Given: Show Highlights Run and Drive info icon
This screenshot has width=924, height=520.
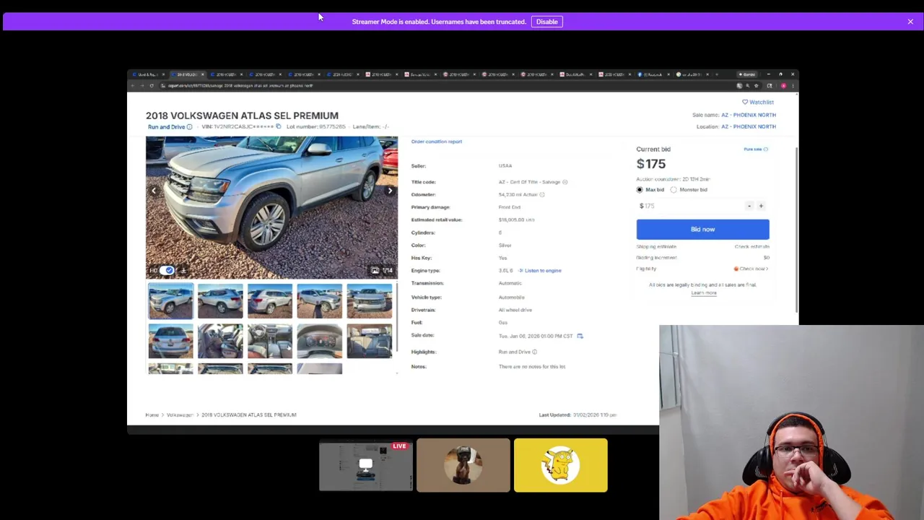Looking at the screenshot, I should [x=535, y=352].
